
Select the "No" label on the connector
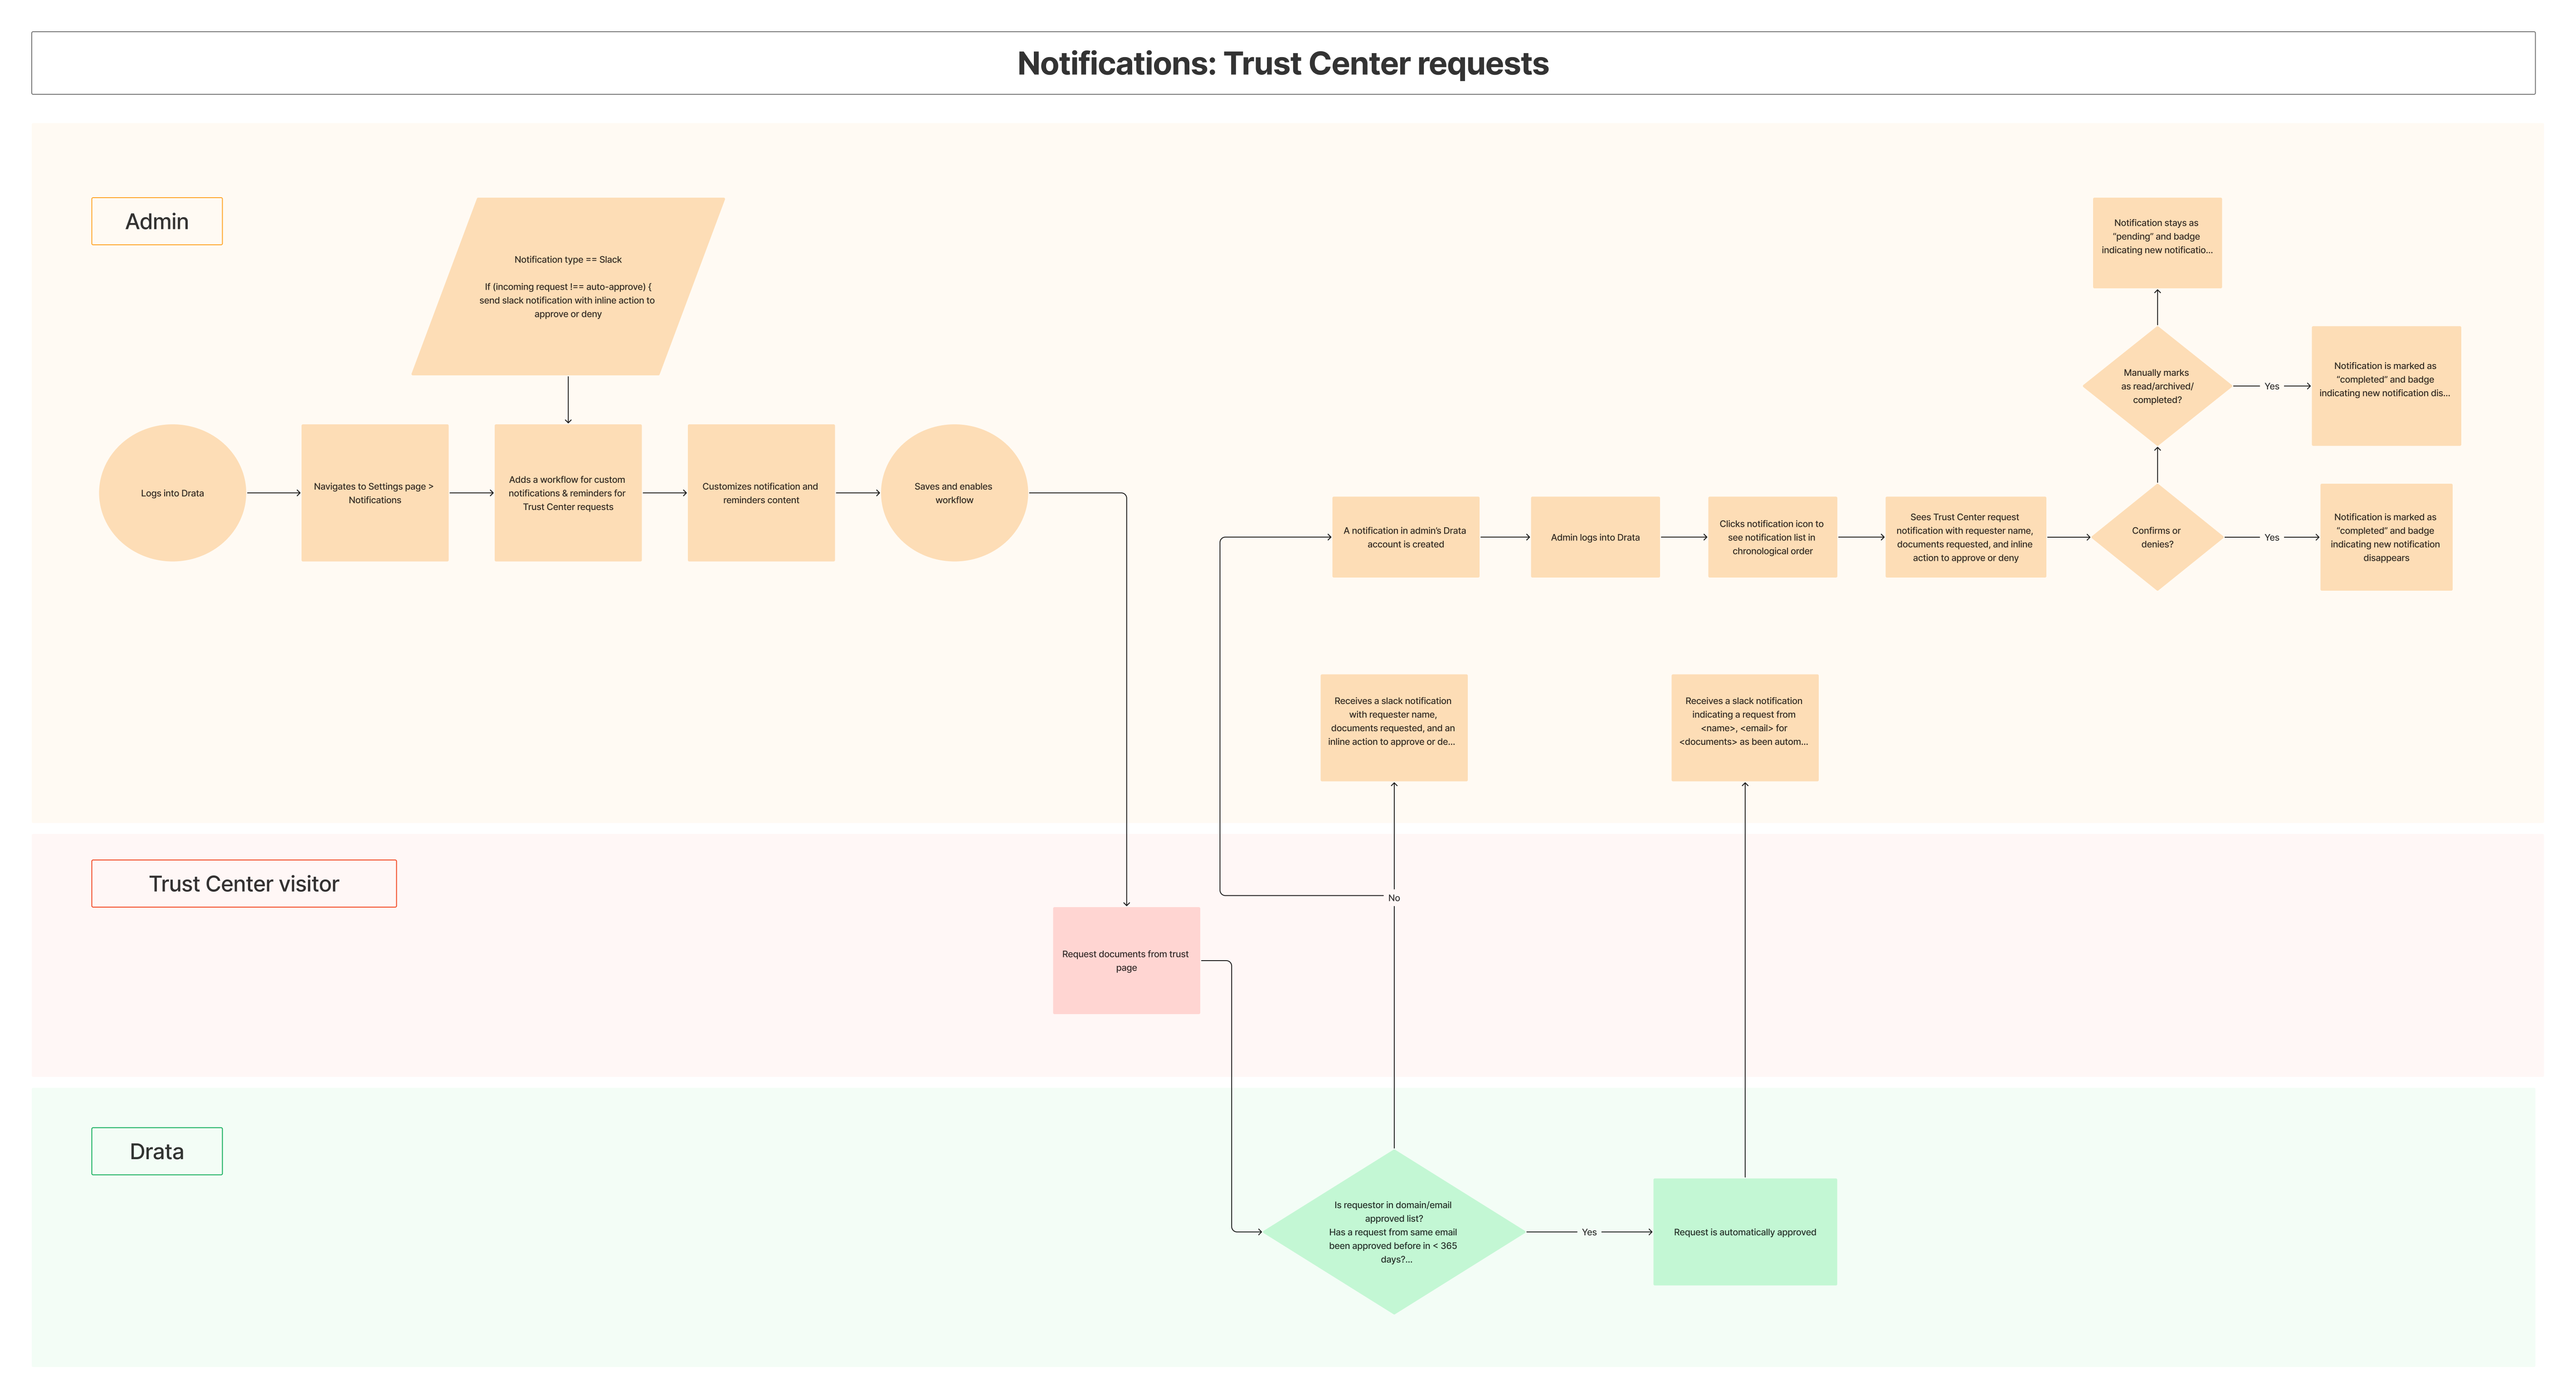(1393, 898)
